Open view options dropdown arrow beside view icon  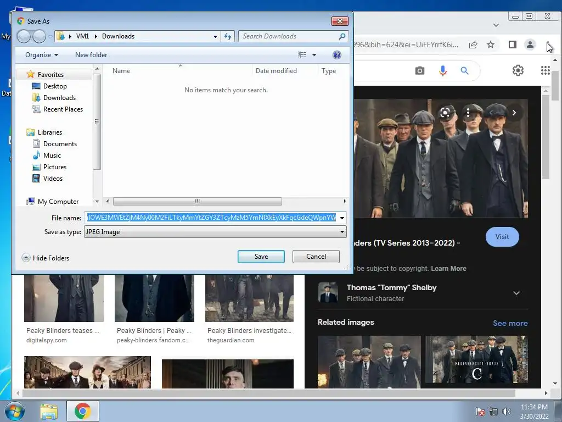coord(314,55)
